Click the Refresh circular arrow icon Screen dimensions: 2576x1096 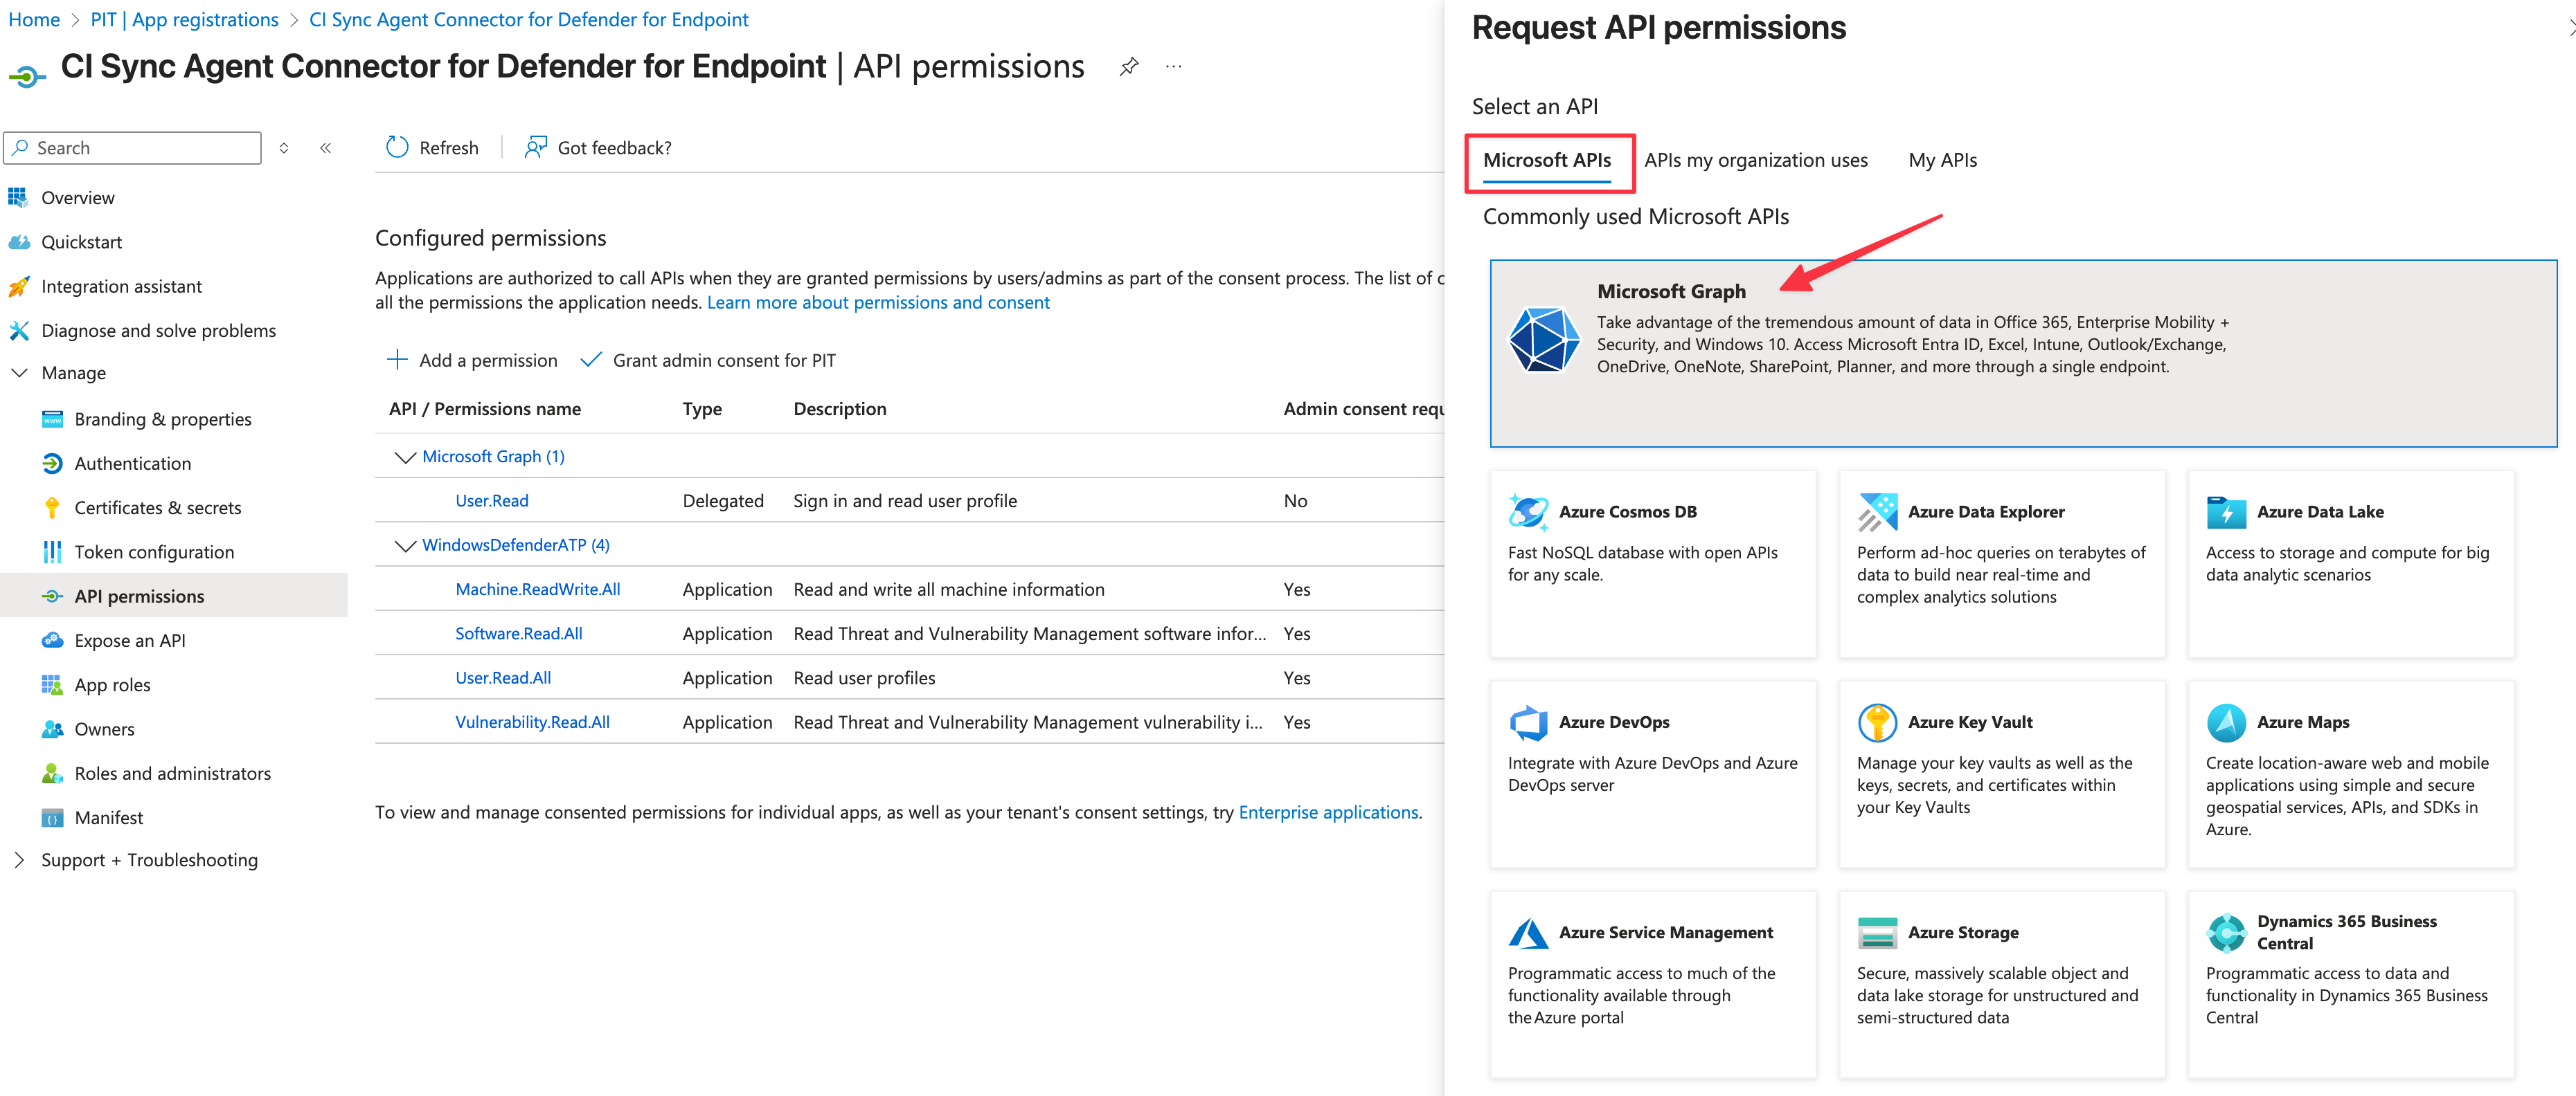[397, 148]
